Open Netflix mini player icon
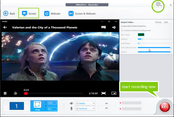 tap(114, 93)
